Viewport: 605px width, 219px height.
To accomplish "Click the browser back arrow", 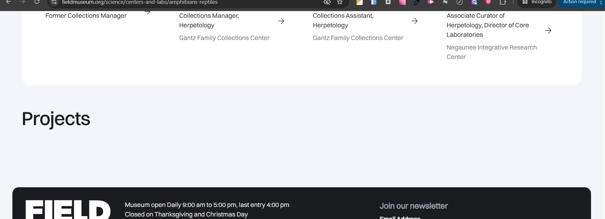I will (x=9, y=2).
